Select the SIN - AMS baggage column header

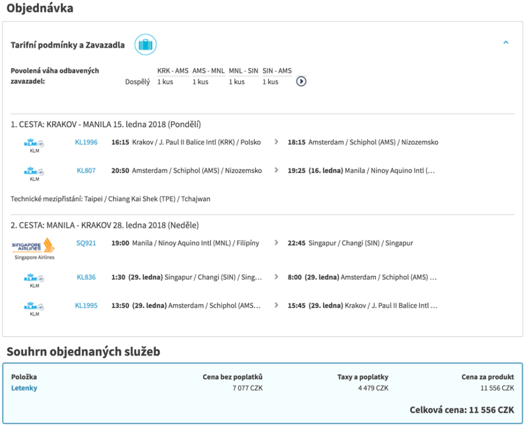(277, 71)
